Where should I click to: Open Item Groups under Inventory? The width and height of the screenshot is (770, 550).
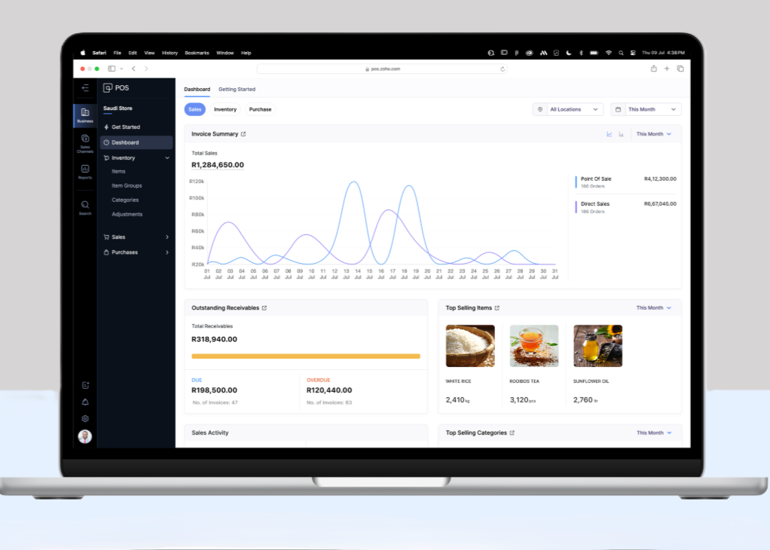[x=127, y=185]
